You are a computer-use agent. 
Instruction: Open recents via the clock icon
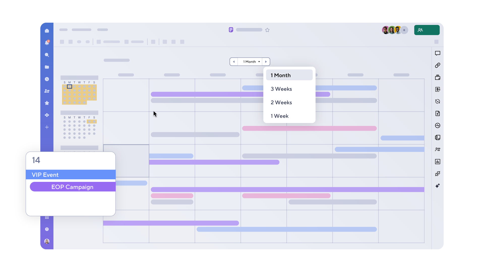(x=47, y=79)
